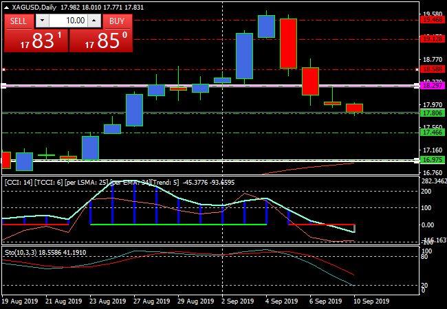
Task: Click the SELL button
Action: 19,21
